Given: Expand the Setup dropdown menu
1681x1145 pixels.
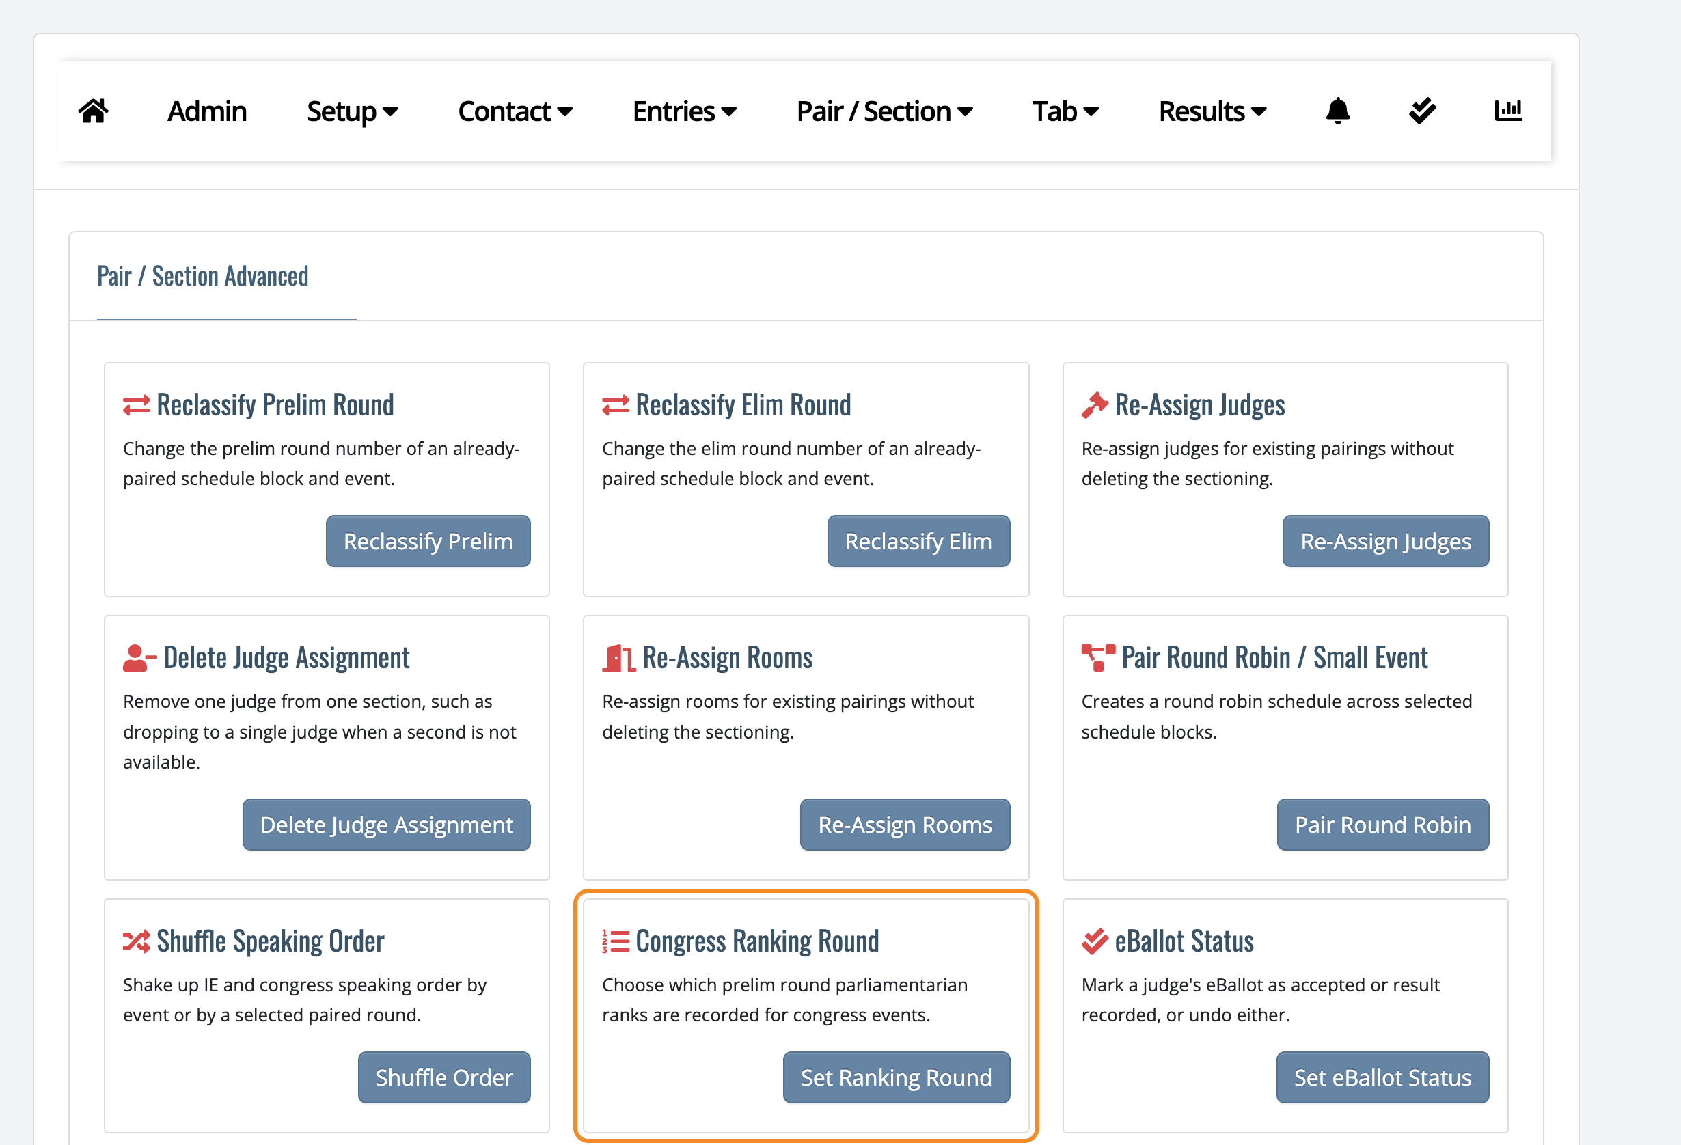Looking at the screenshot, I should tap(352, 111).
